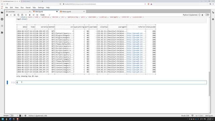Run the selected cell with play icon
215x121 pixels.
pos(26,15)
